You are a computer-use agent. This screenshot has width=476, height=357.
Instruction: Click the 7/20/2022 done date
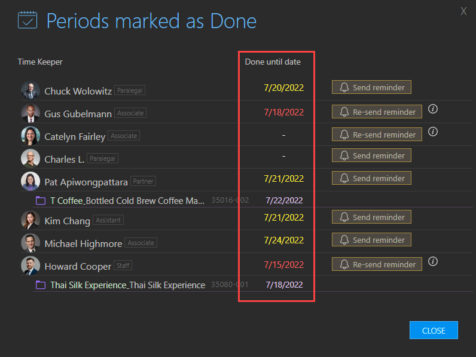point(283,88)
